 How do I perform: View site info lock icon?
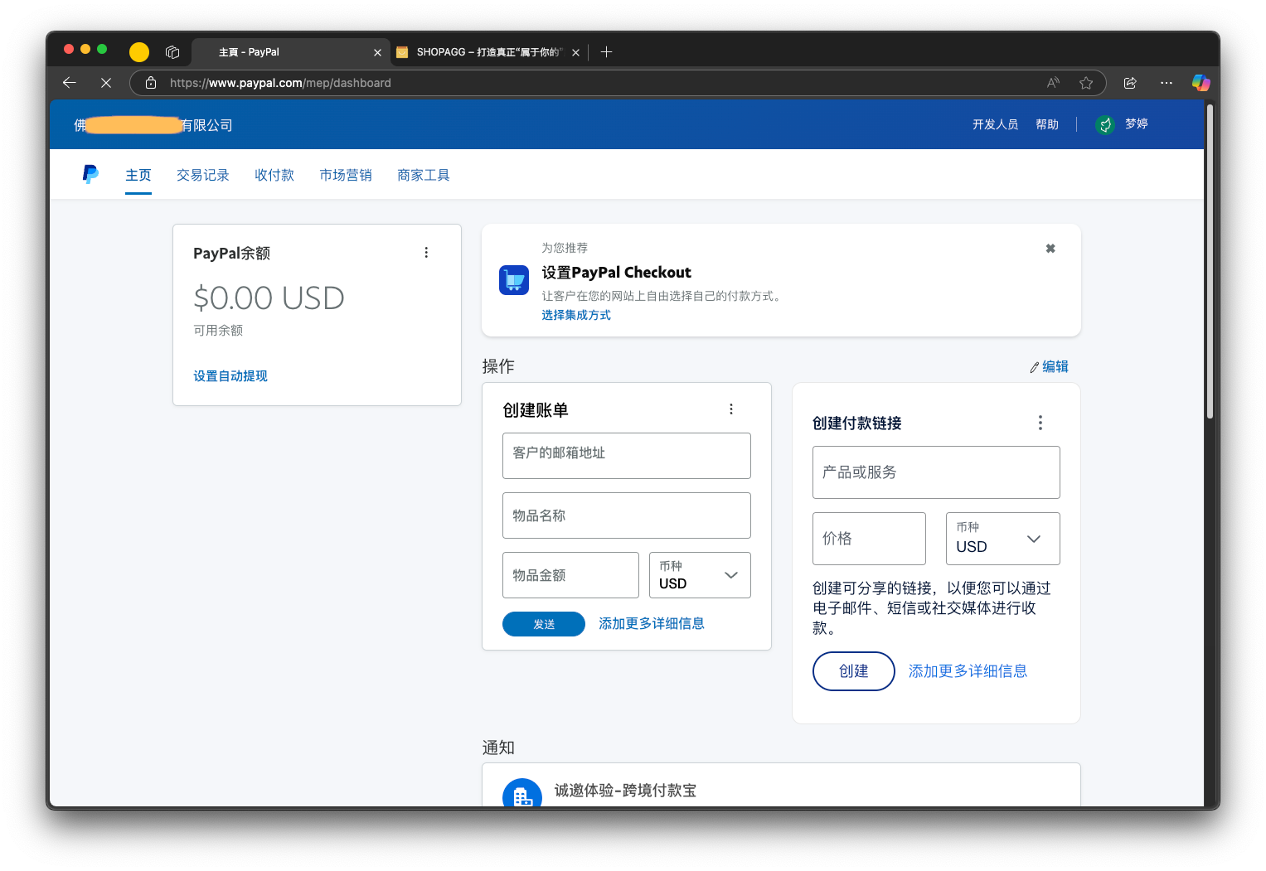click(151, 83)
